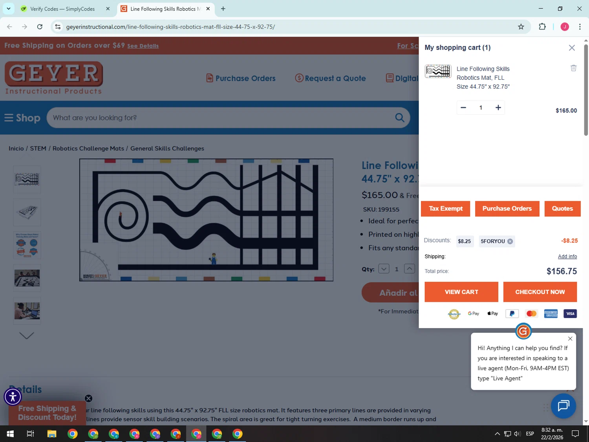Click Free Shipping & Discount Today banner

click(x=47, y=413)
